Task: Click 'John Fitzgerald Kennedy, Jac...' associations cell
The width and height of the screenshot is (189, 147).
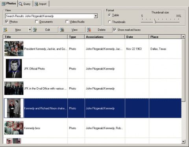Action: point(104,49)
